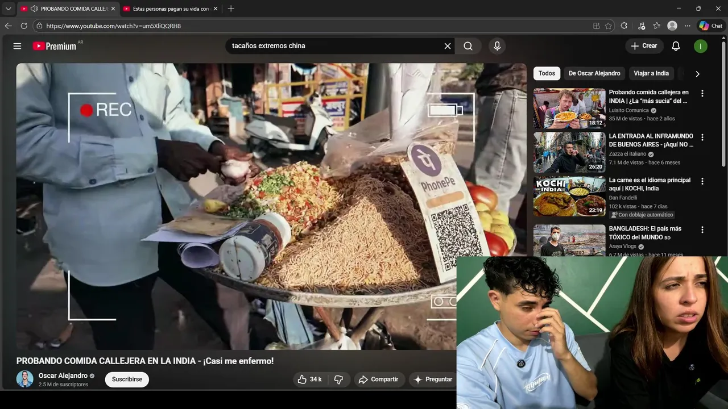Click the address bar app-grid plus icon
The image size is (728, 409).
click(x=596, y=26)
